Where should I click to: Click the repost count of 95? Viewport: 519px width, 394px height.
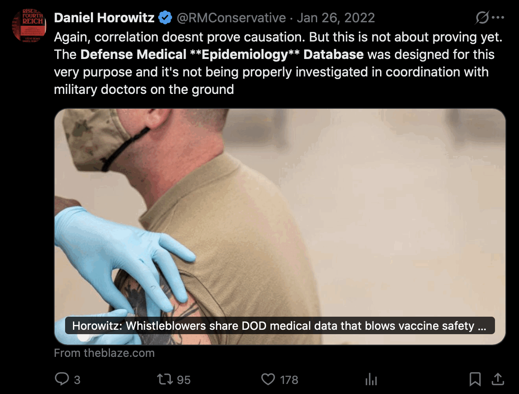click(184, 380)
